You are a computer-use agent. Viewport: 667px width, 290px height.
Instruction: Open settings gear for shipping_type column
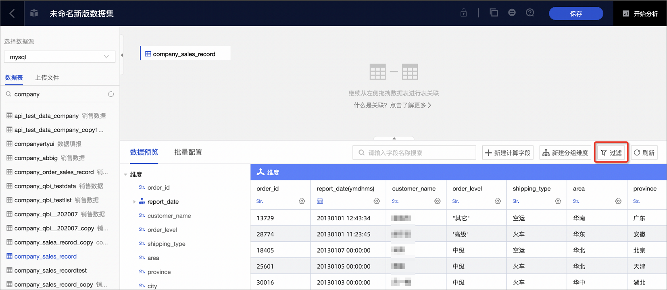tap(558, 201)
